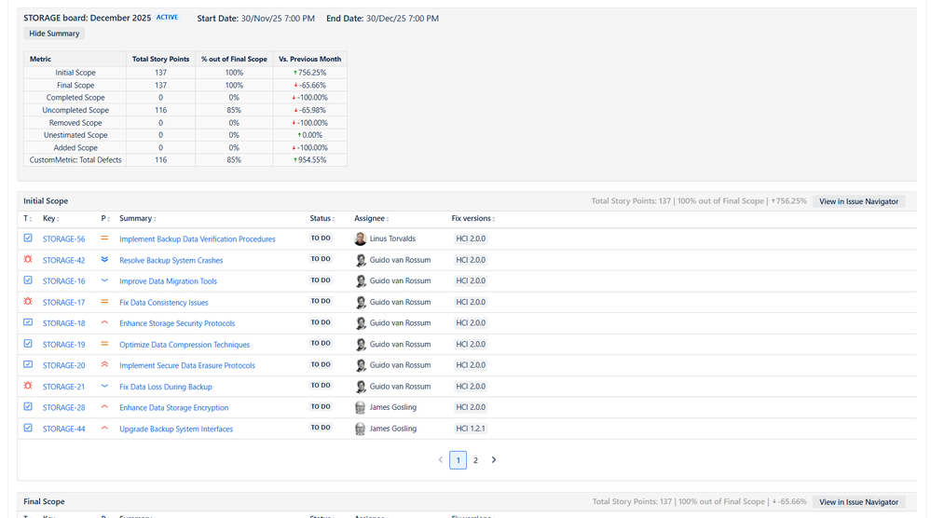Go to page 2 of Initial Scope
The width and height of the screenshot is (931, 518).
475,460
